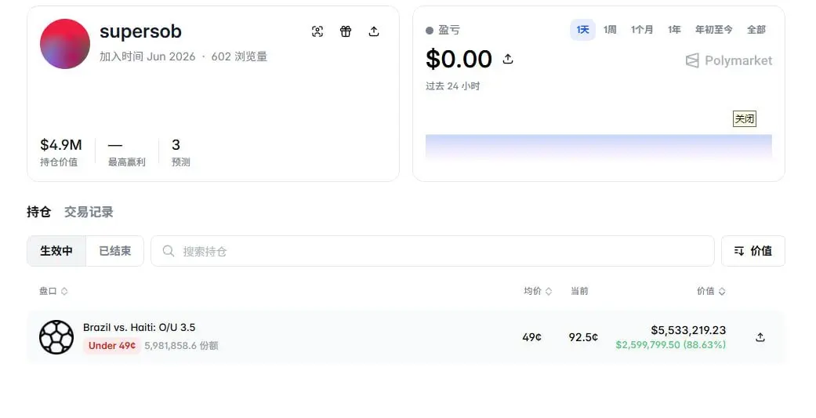Viewport: 816px width, 418px height.
Task: Click the $2,599,799.50 (88.63%) gain
Action: pyautogui.click(x=670, y=344)
